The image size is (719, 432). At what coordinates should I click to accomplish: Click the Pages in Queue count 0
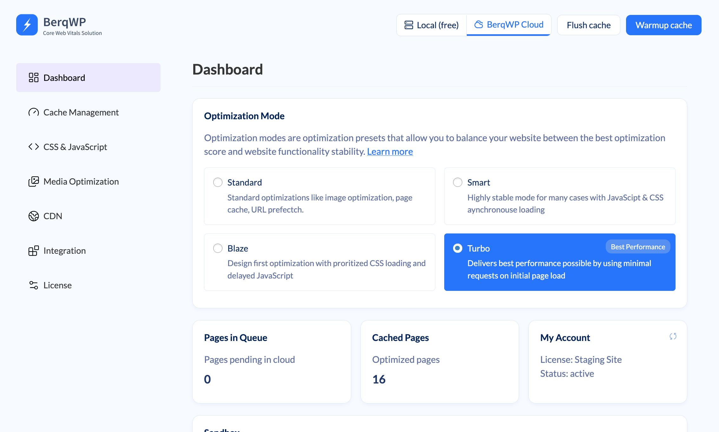tap(208, 379)
